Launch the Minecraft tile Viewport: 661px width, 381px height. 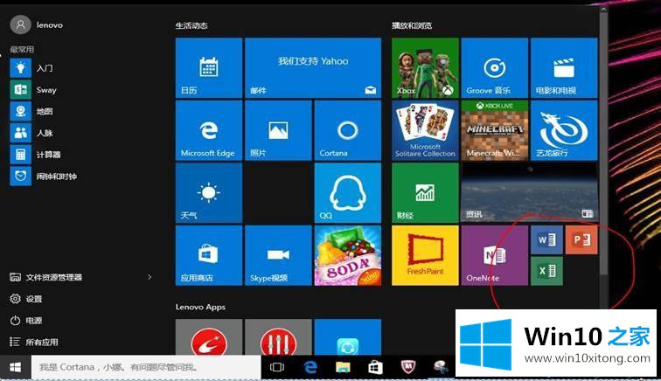[x=495, y=130]
